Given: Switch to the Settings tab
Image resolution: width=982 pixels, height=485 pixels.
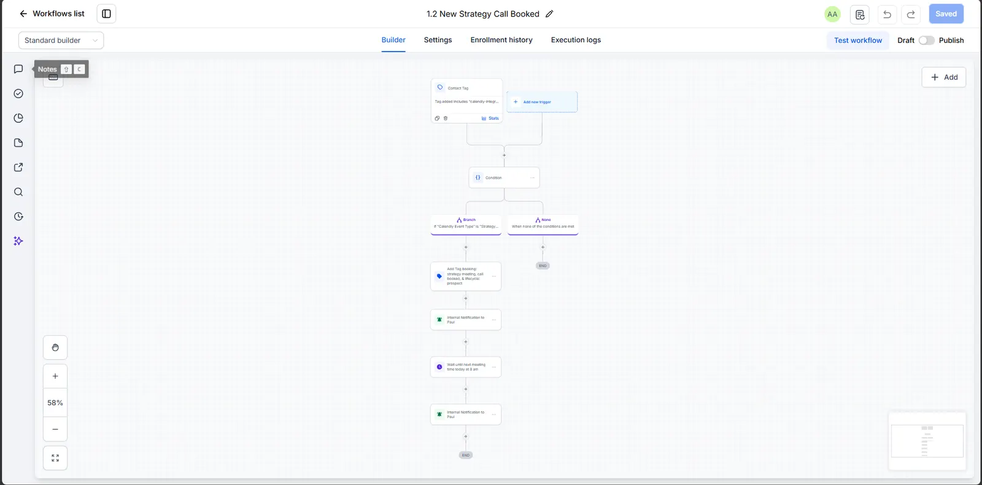Looking at the screenshot, I should [438, 40].
